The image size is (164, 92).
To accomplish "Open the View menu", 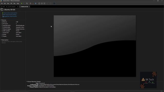I will coord(8,3).
